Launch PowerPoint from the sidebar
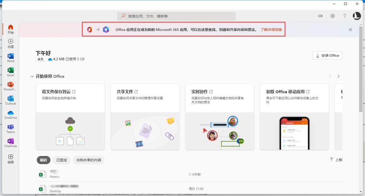Screen dimensions: 365x196 point(10,86)
